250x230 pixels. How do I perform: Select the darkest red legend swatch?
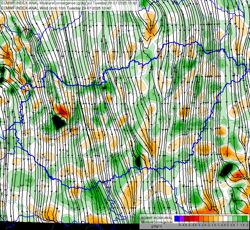187,219
